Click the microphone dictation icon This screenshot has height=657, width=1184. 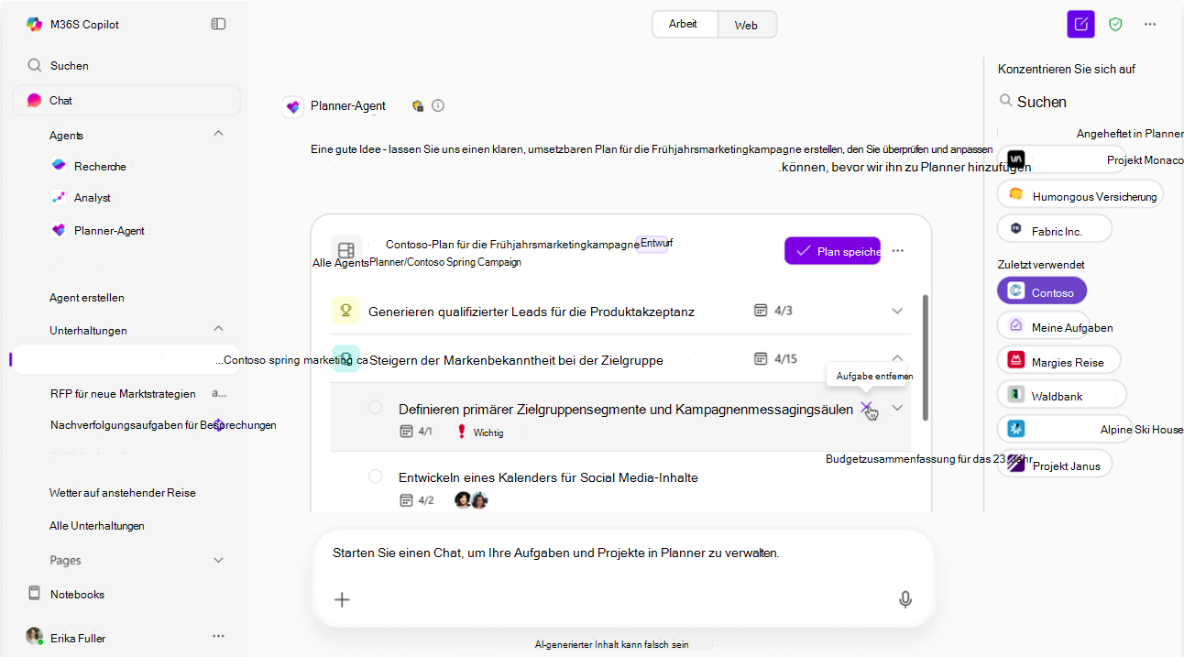pos(905,599)
